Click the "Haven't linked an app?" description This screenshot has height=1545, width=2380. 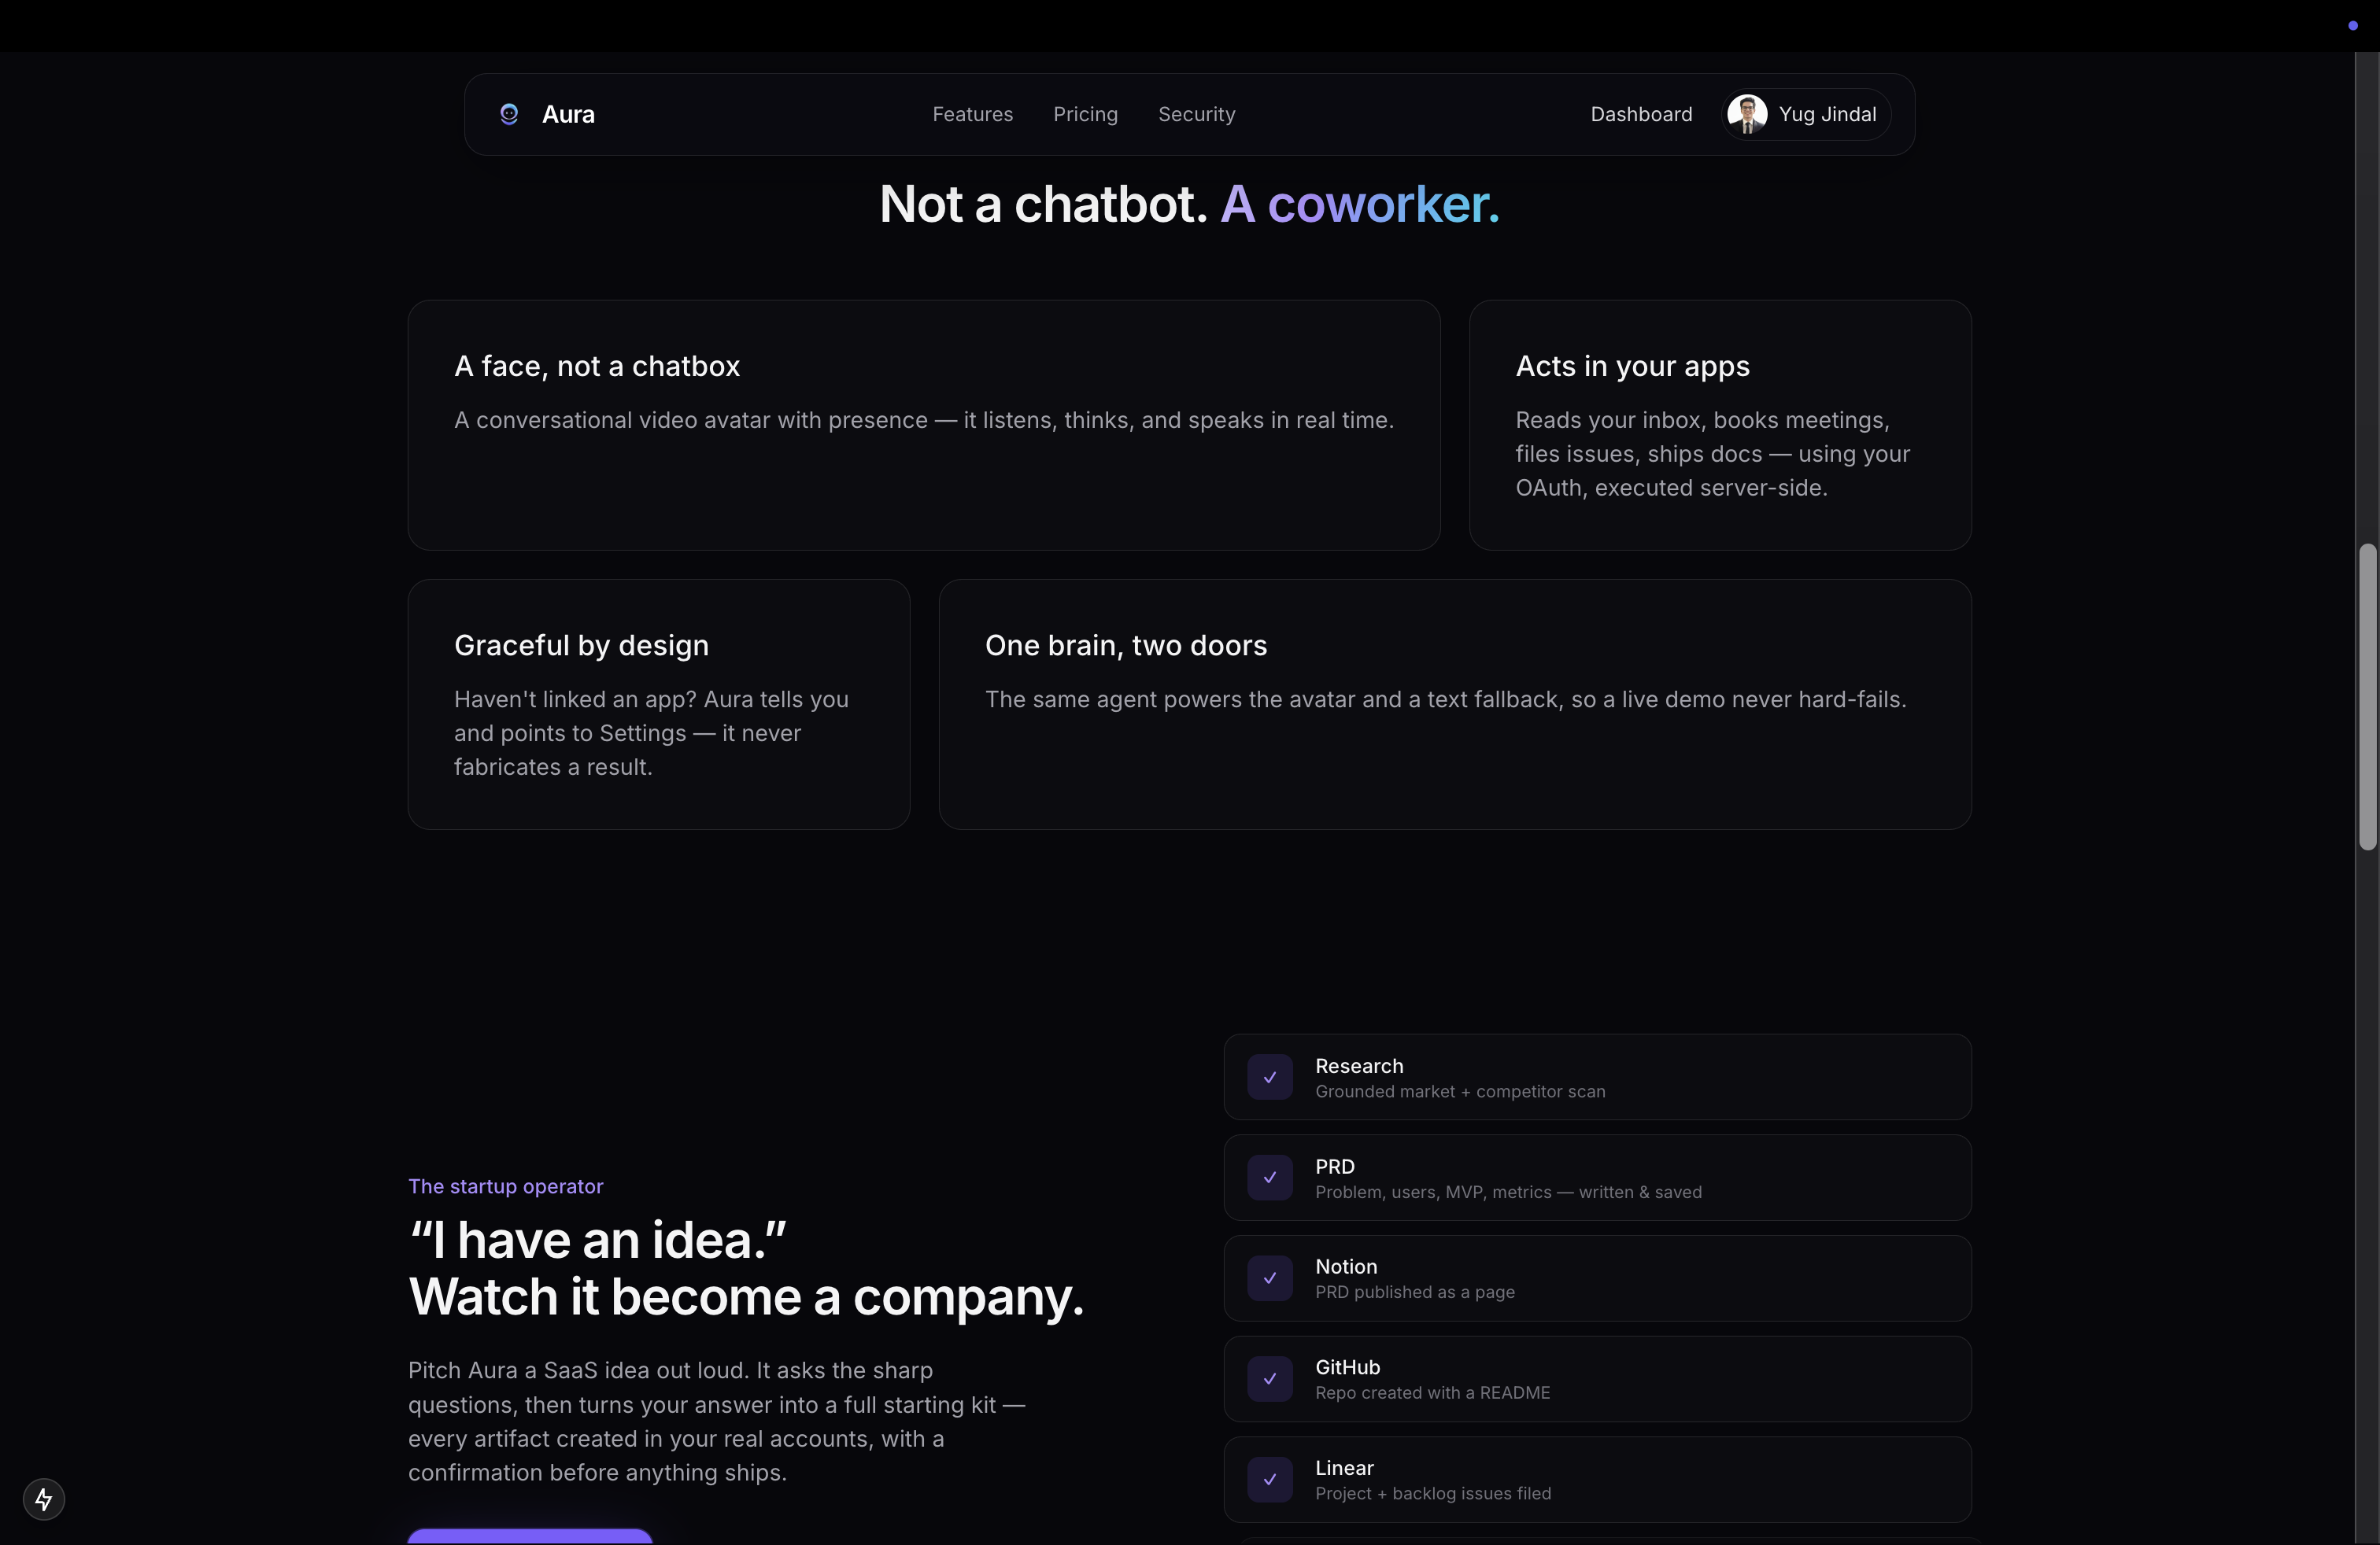pyautogui.click(x=651, y=733)
